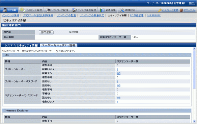This screenshot has height=124, width=197.
Task: Select the ユーザーセキュリティ情報 tab
Action: 58,46
